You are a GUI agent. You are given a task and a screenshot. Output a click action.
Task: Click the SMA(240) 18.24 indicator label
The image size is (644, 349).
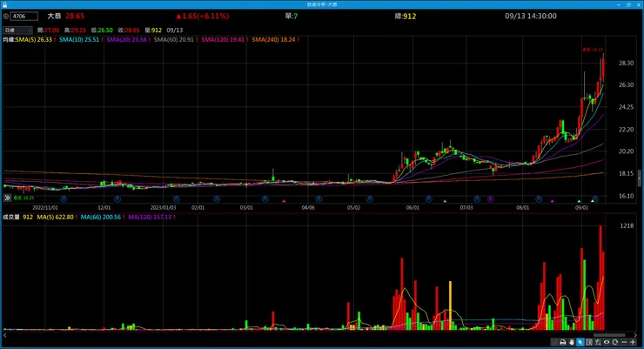273,40
